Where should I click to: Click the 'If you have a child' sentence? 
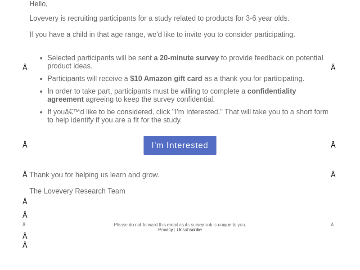(162, 35)
